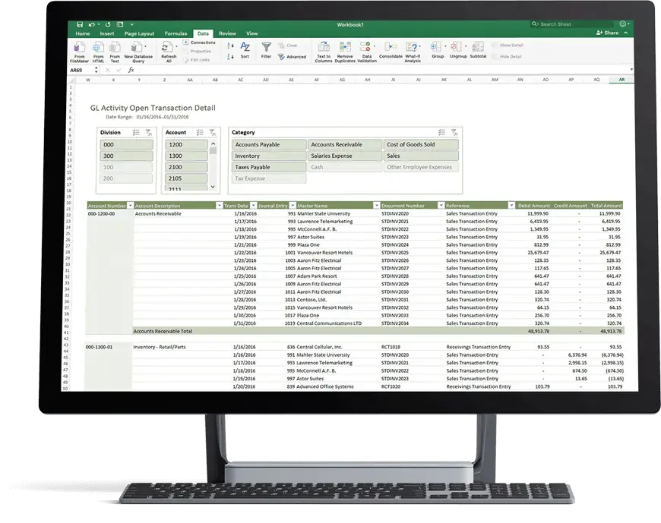Click the Sales Category slicer button
This screenshot has height=523, width=661.
421,156
